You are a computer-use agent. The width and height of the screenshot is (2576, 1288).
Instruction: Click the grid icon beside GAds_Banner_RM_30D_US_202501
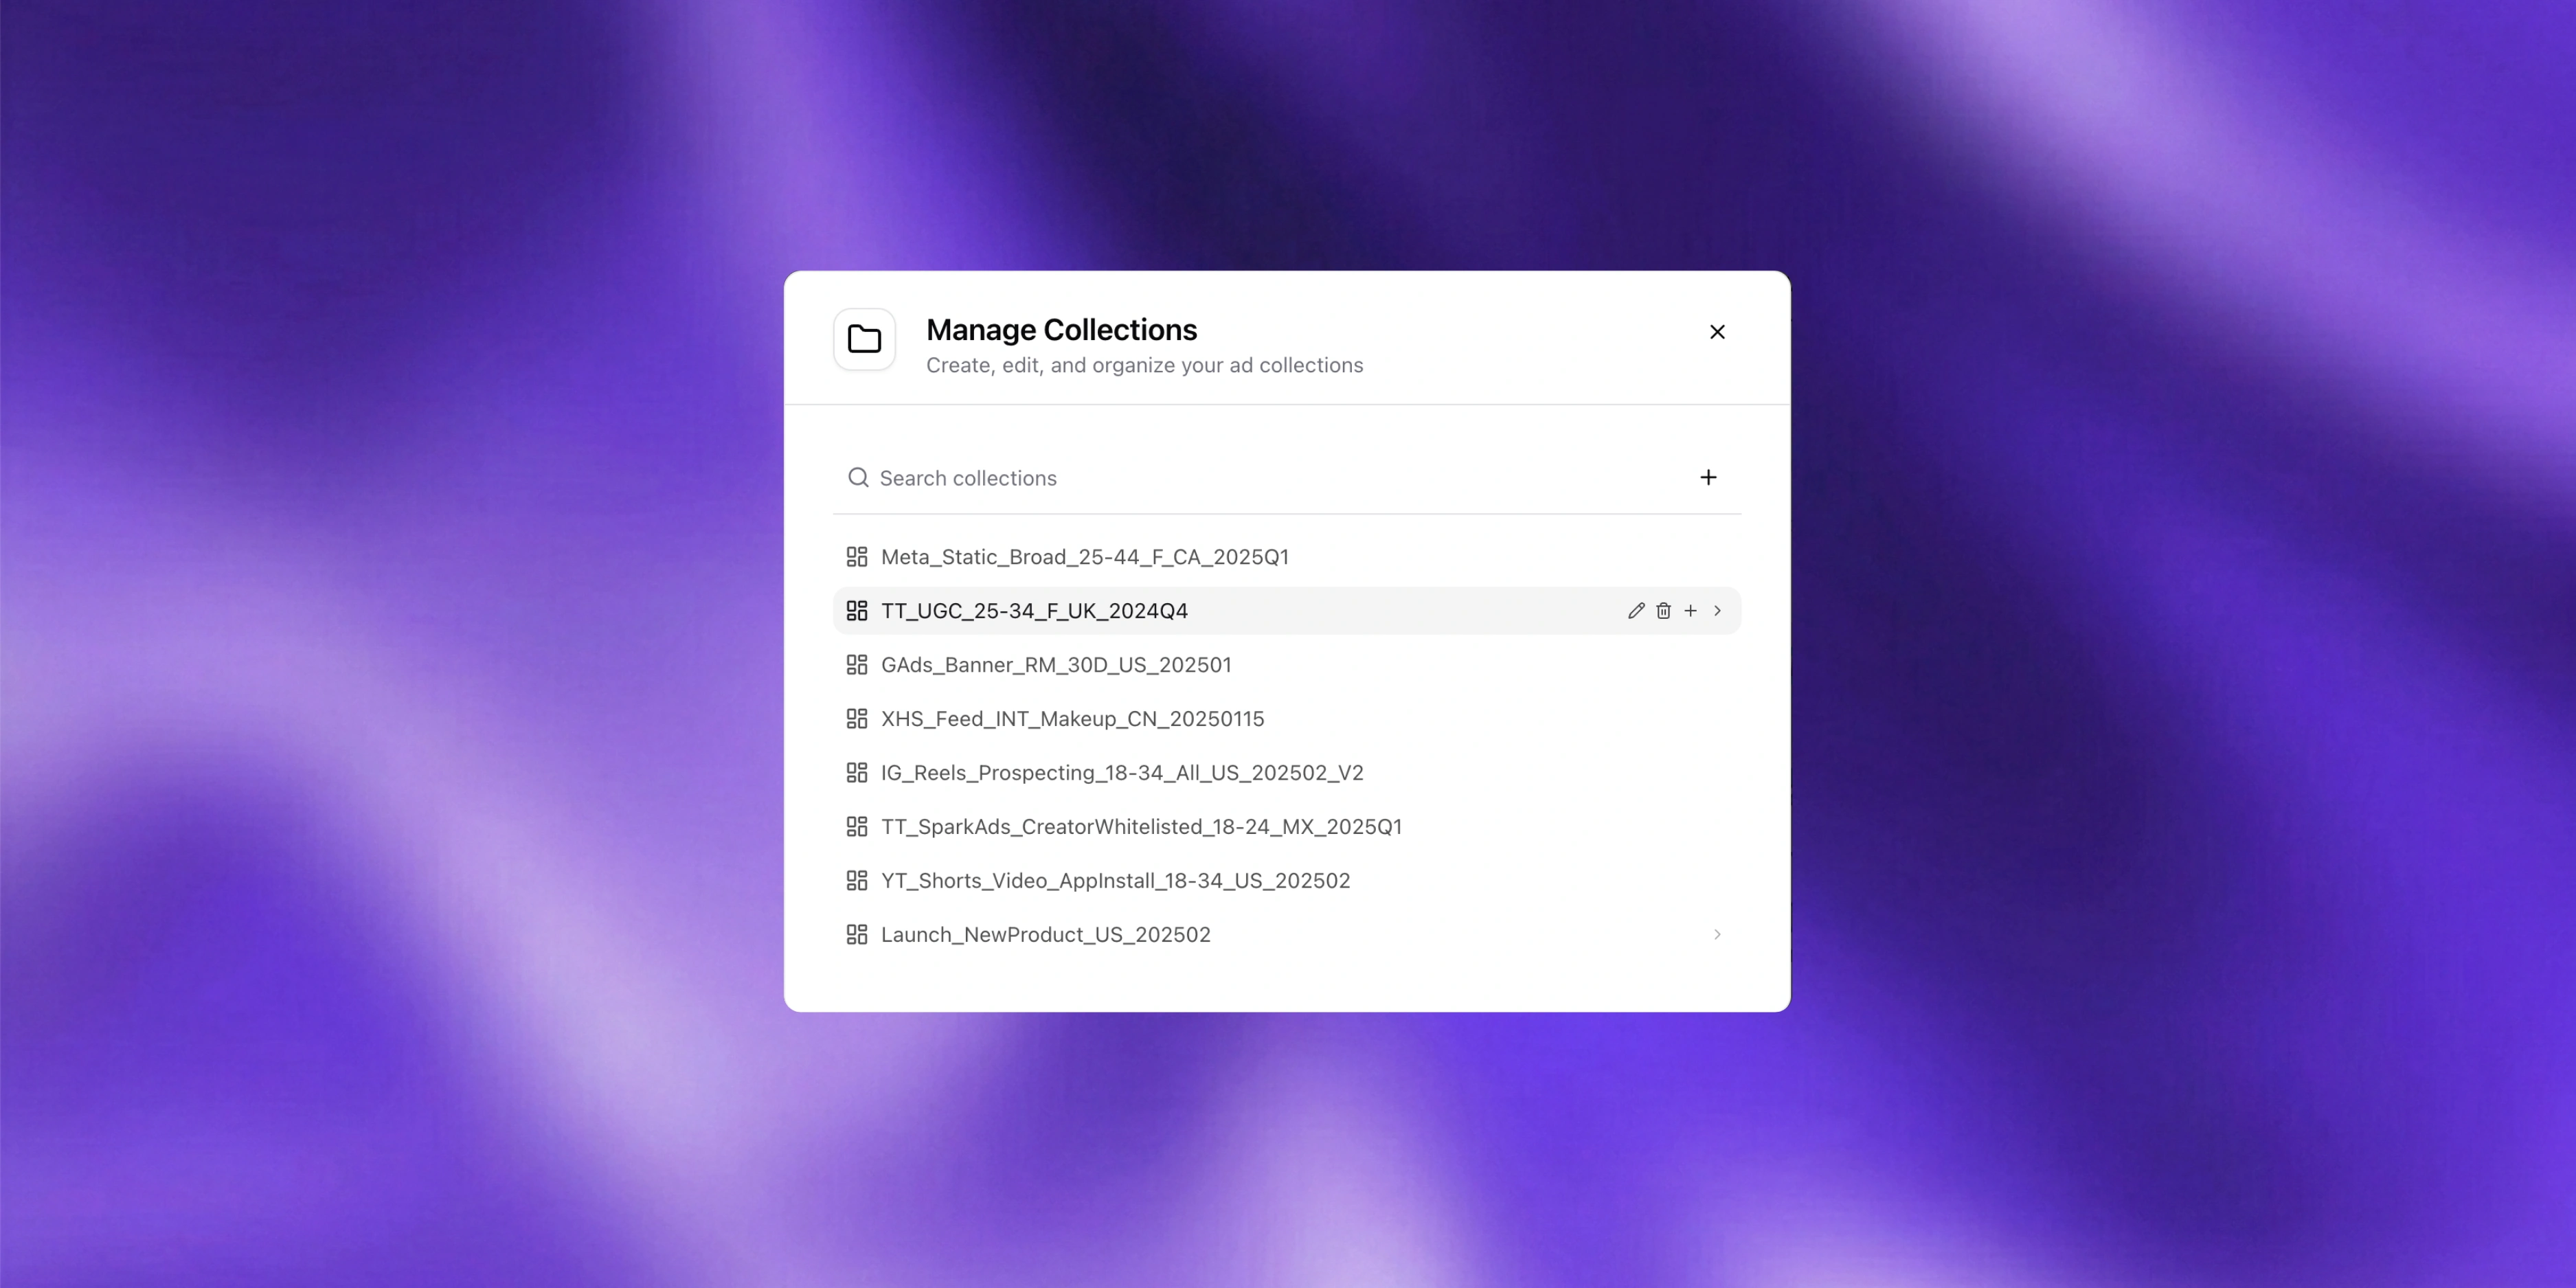[857, 664]
